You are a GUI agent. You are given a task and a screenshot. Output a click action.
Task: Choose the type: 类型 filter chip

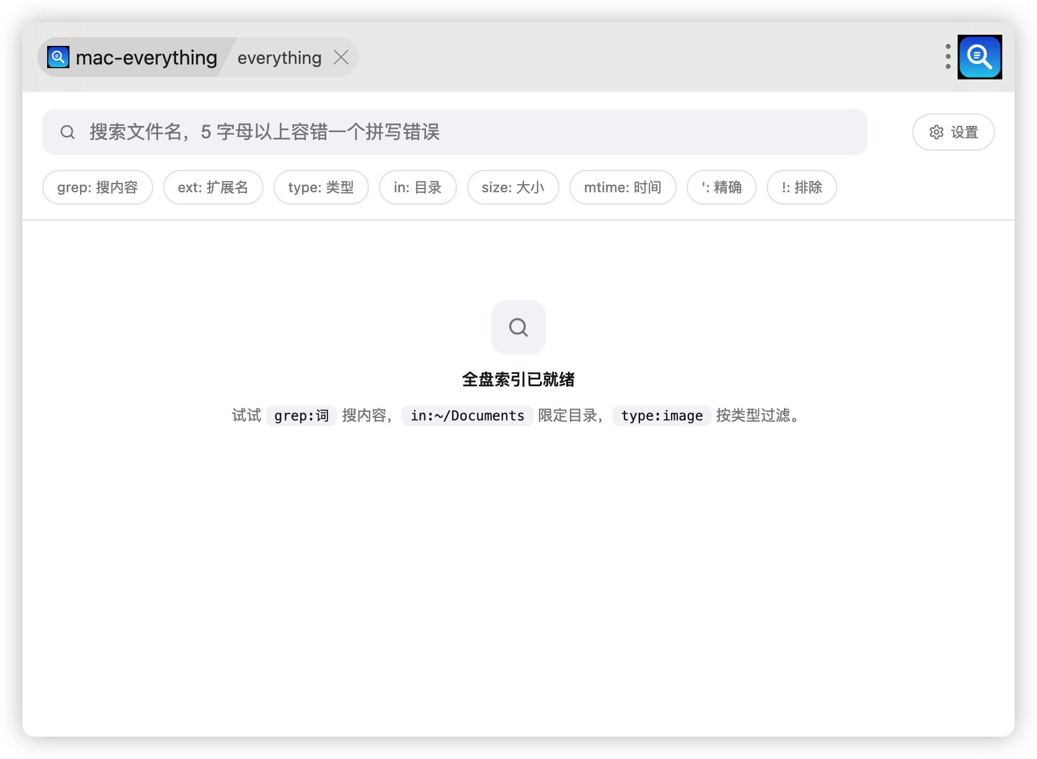pos(321,187)
